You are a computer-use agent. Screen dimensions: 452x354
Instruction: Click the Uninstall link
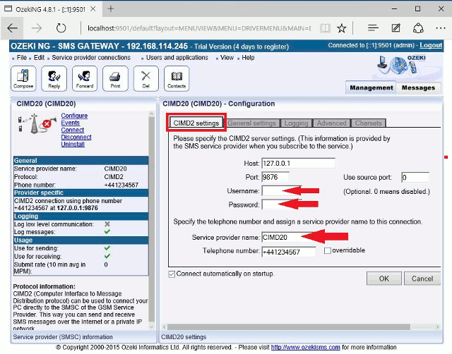[x=73, y=145]
